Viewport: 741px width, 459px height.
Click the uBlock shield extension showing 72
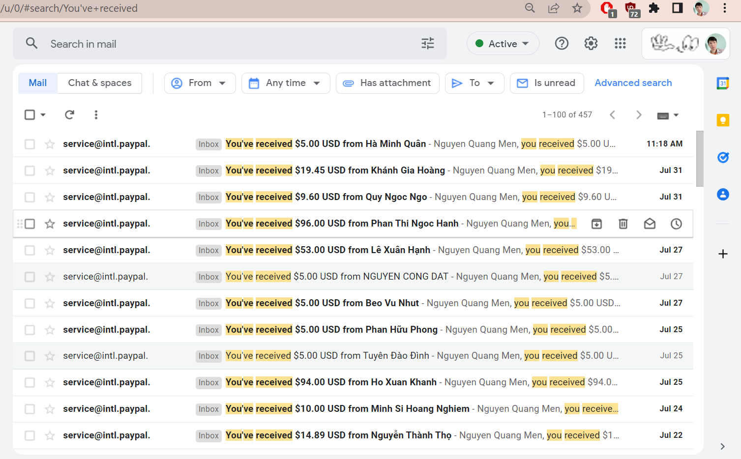pos(631,9)
